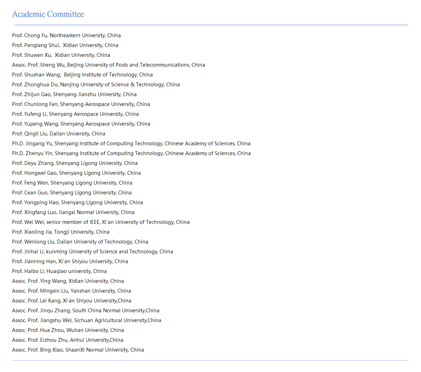The height and width of the screenshot is (372, 421).
Task: Click the Prof. Wenlong Liu entry
Action: (x=80, y=242)
